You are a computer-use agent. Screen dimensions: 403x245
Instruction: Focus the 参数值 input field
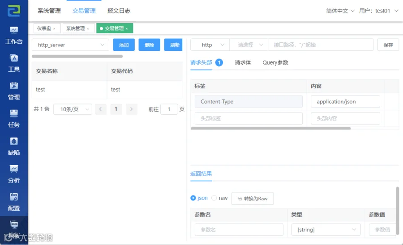click(x=382, y=230)
